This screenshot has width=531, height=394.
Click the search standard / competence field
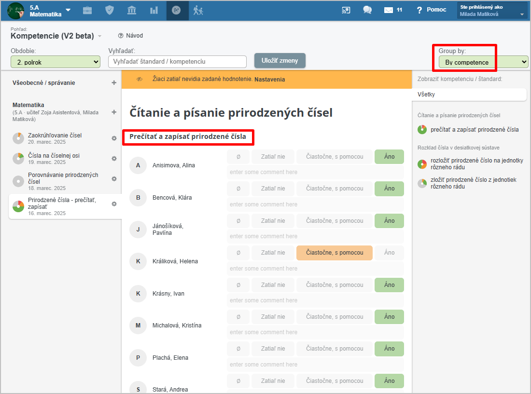[x=177, y=62]
